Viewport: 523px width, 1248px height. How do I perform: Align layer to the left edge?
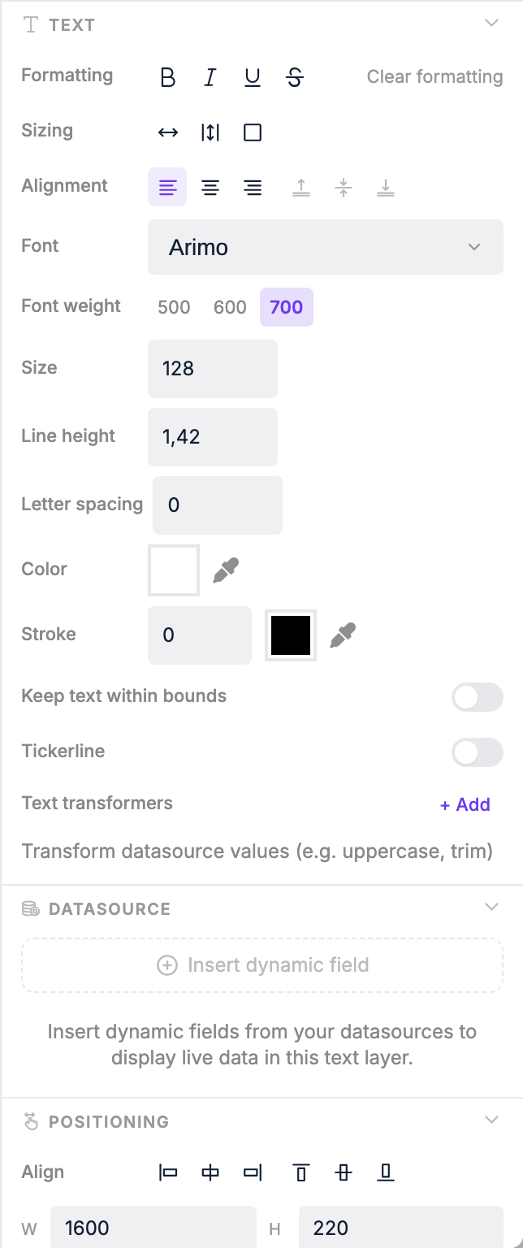167,1172
